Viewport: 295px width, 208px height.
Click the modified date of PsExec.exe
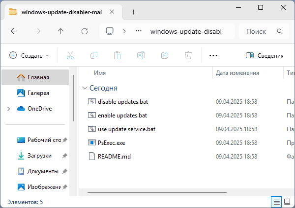click(x=236, y=142)
